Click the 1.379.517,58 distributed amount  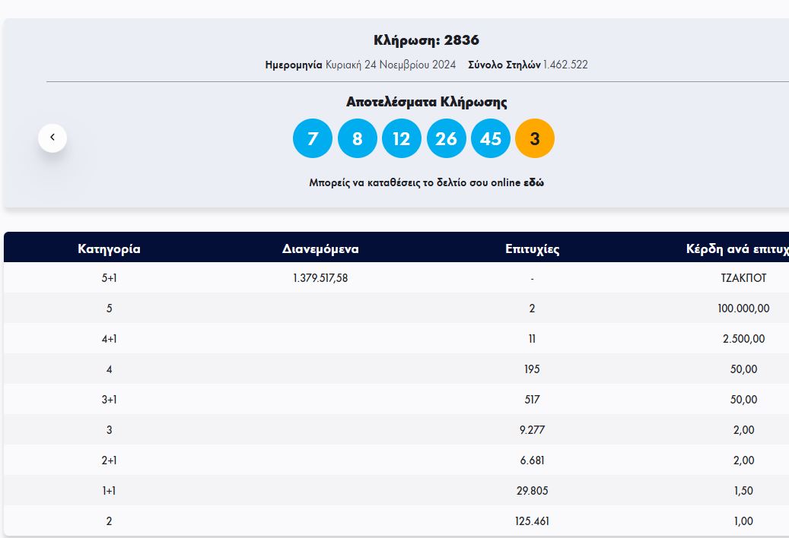[320, 278]
